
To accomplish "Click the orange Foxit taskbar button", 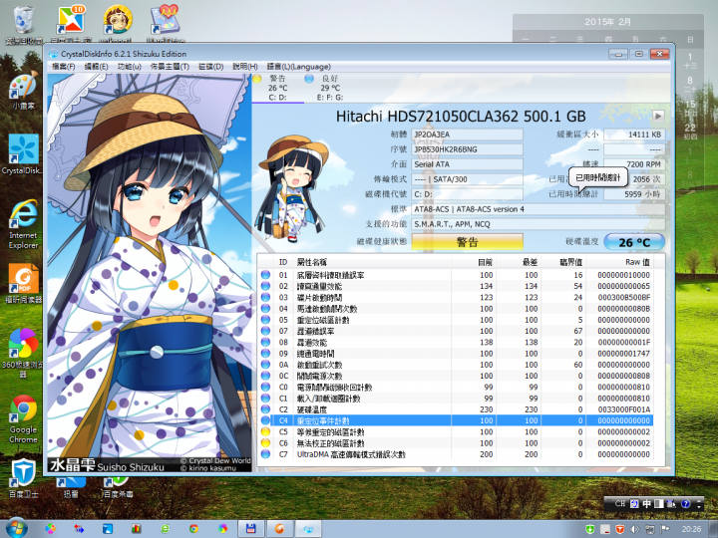I will click(x=279, y=529).
